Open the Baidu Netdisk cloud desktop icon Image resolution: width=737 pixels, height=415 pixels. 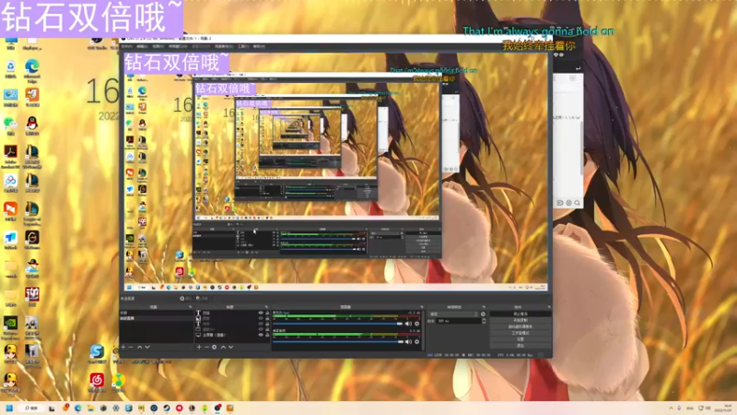[x=11, y=181]
